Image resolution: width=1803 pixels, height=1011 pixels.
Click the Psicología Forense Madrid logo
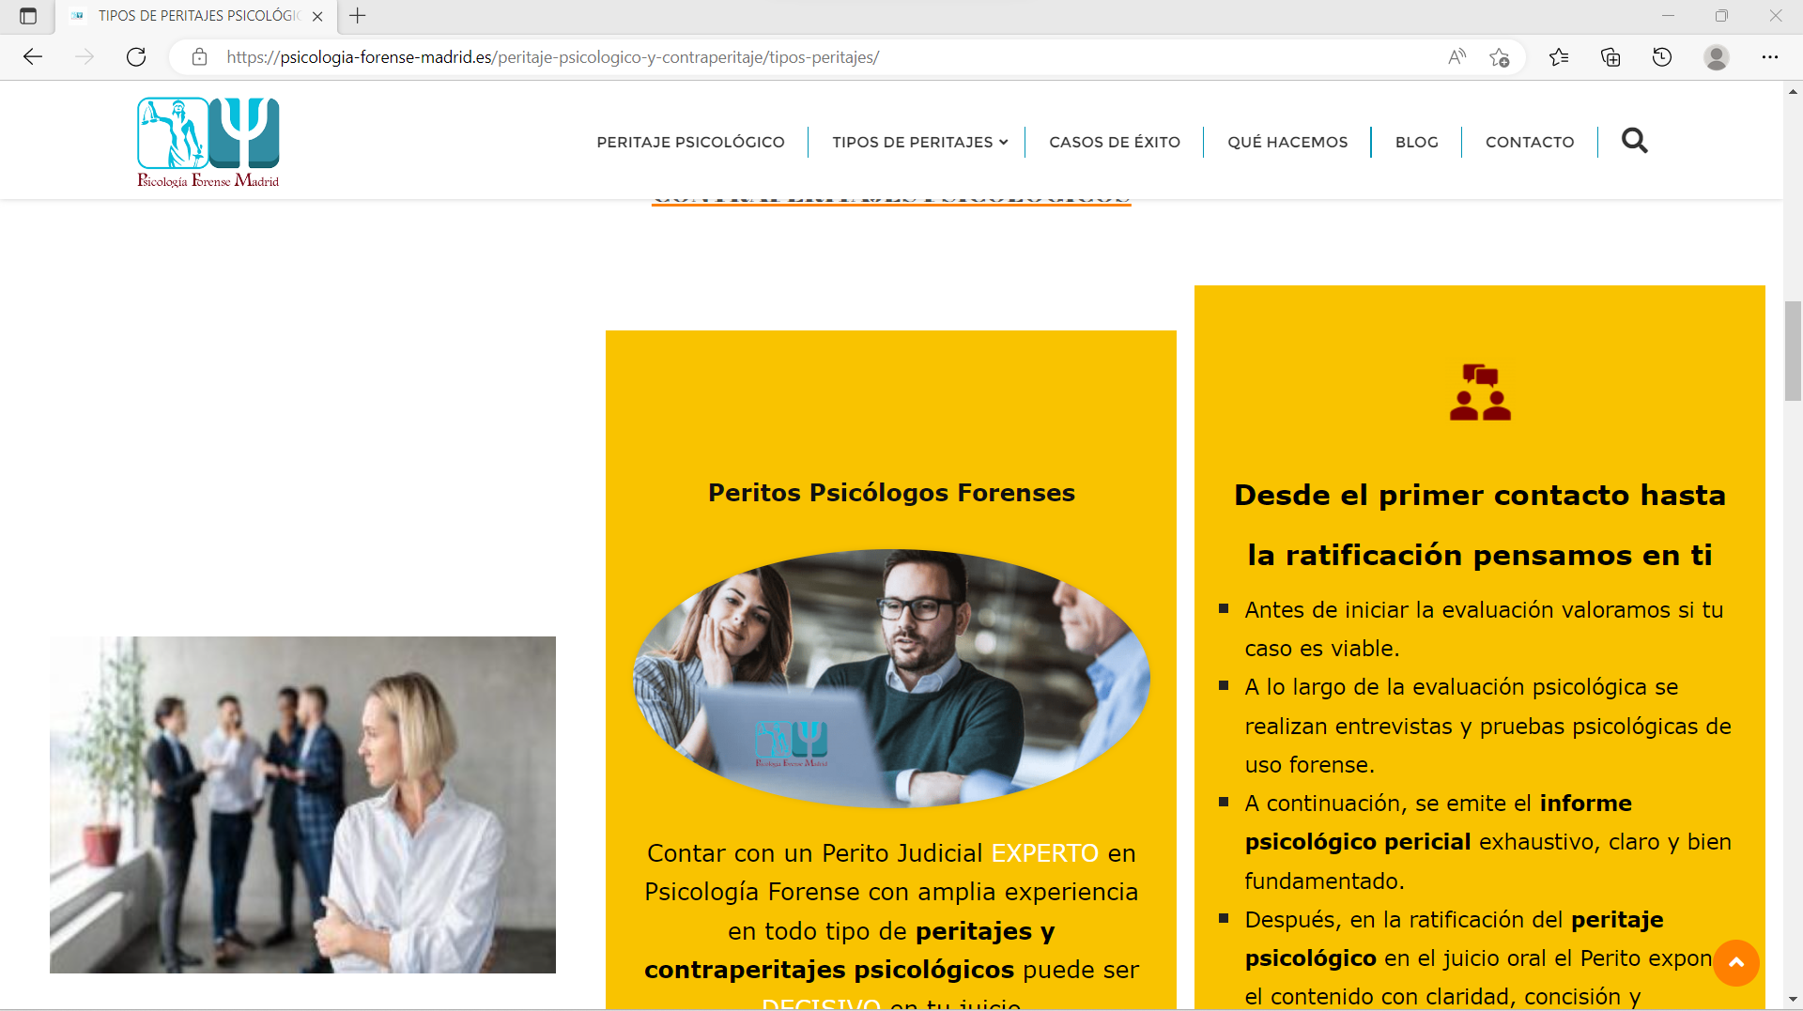[x=208, y=143]
